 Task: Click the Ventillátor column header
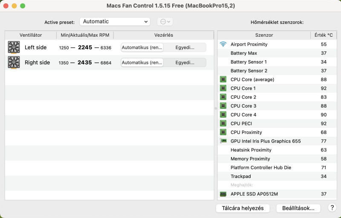point(31,35)
